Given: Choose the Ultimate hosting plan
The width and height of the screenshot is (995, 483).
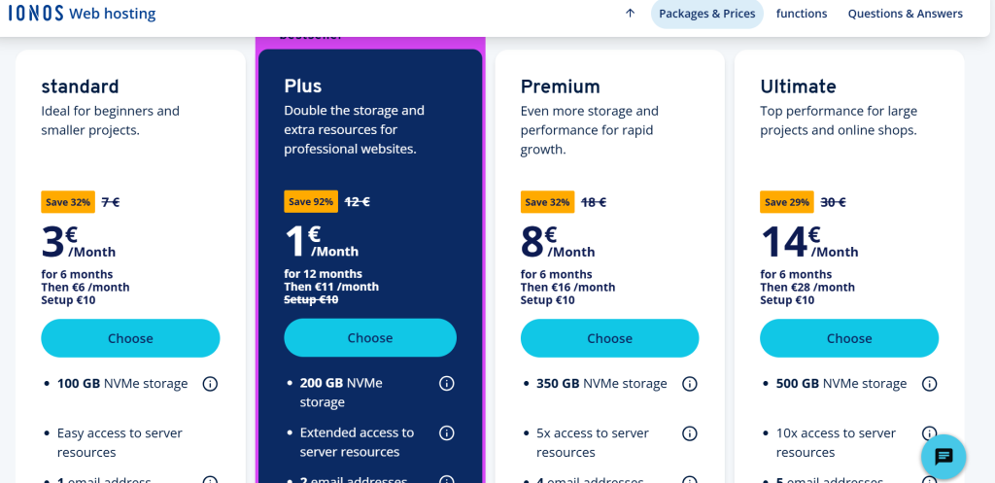Looking at the screenshot, I should 849,338.
